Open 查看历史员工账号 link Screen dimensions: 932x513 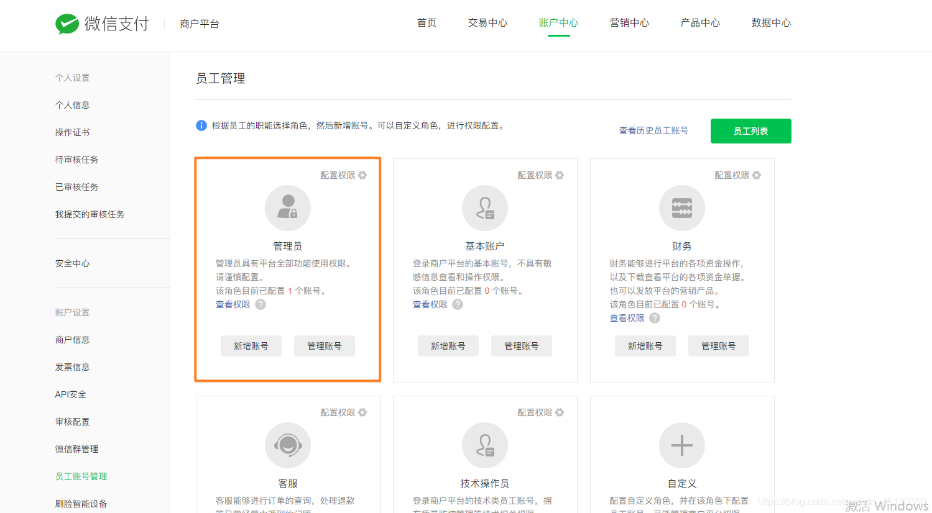(653, 130)
